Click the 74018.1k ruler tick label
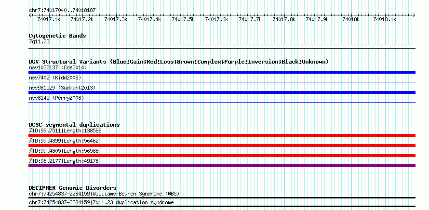The height and width of the screenshot is (210, 429). pyautogui.click(x=385, y=19)
